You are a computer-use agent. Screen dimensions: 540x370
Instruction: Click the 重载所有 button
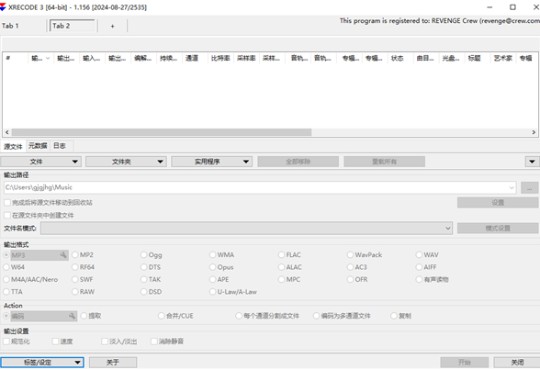(x=384, y=162)
